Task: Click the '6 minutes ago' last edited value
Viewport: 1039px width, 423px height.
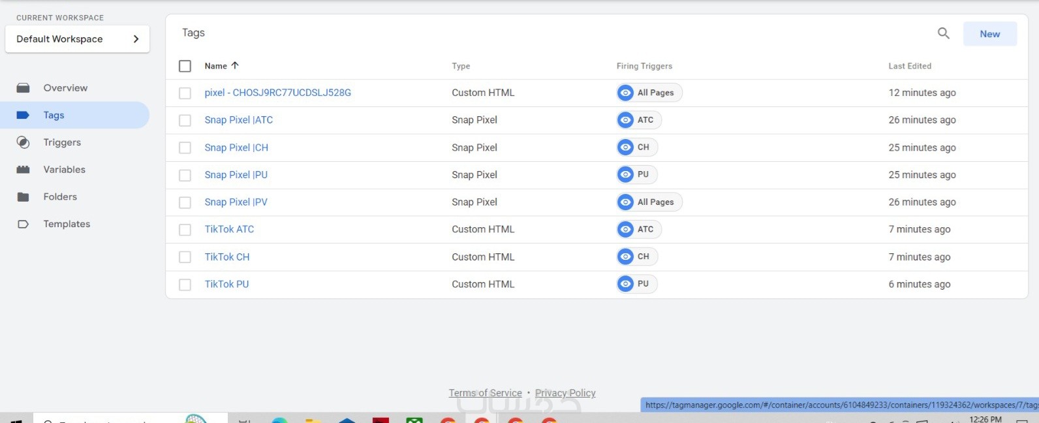Action: coord(920,284)
